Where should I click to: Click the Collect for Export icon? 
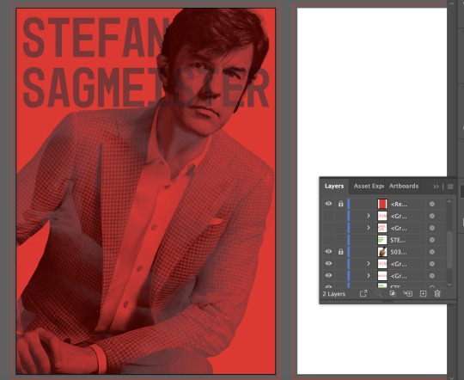[363, 293]
